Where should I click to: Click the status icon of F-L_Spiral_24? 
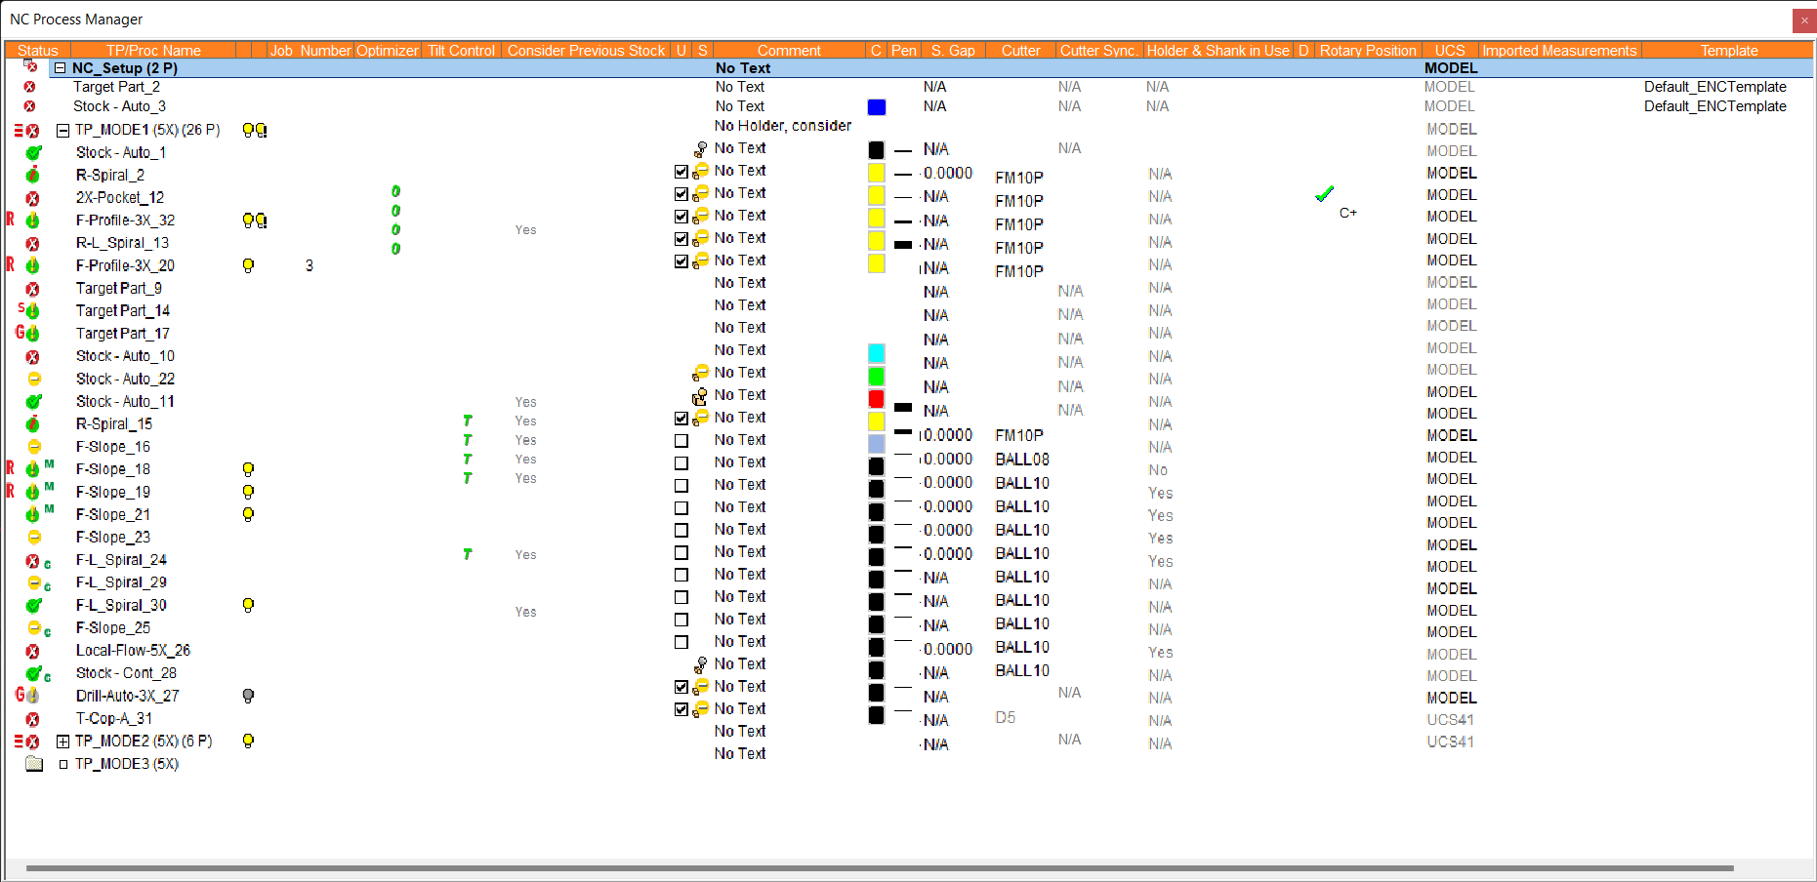[32, 561]
